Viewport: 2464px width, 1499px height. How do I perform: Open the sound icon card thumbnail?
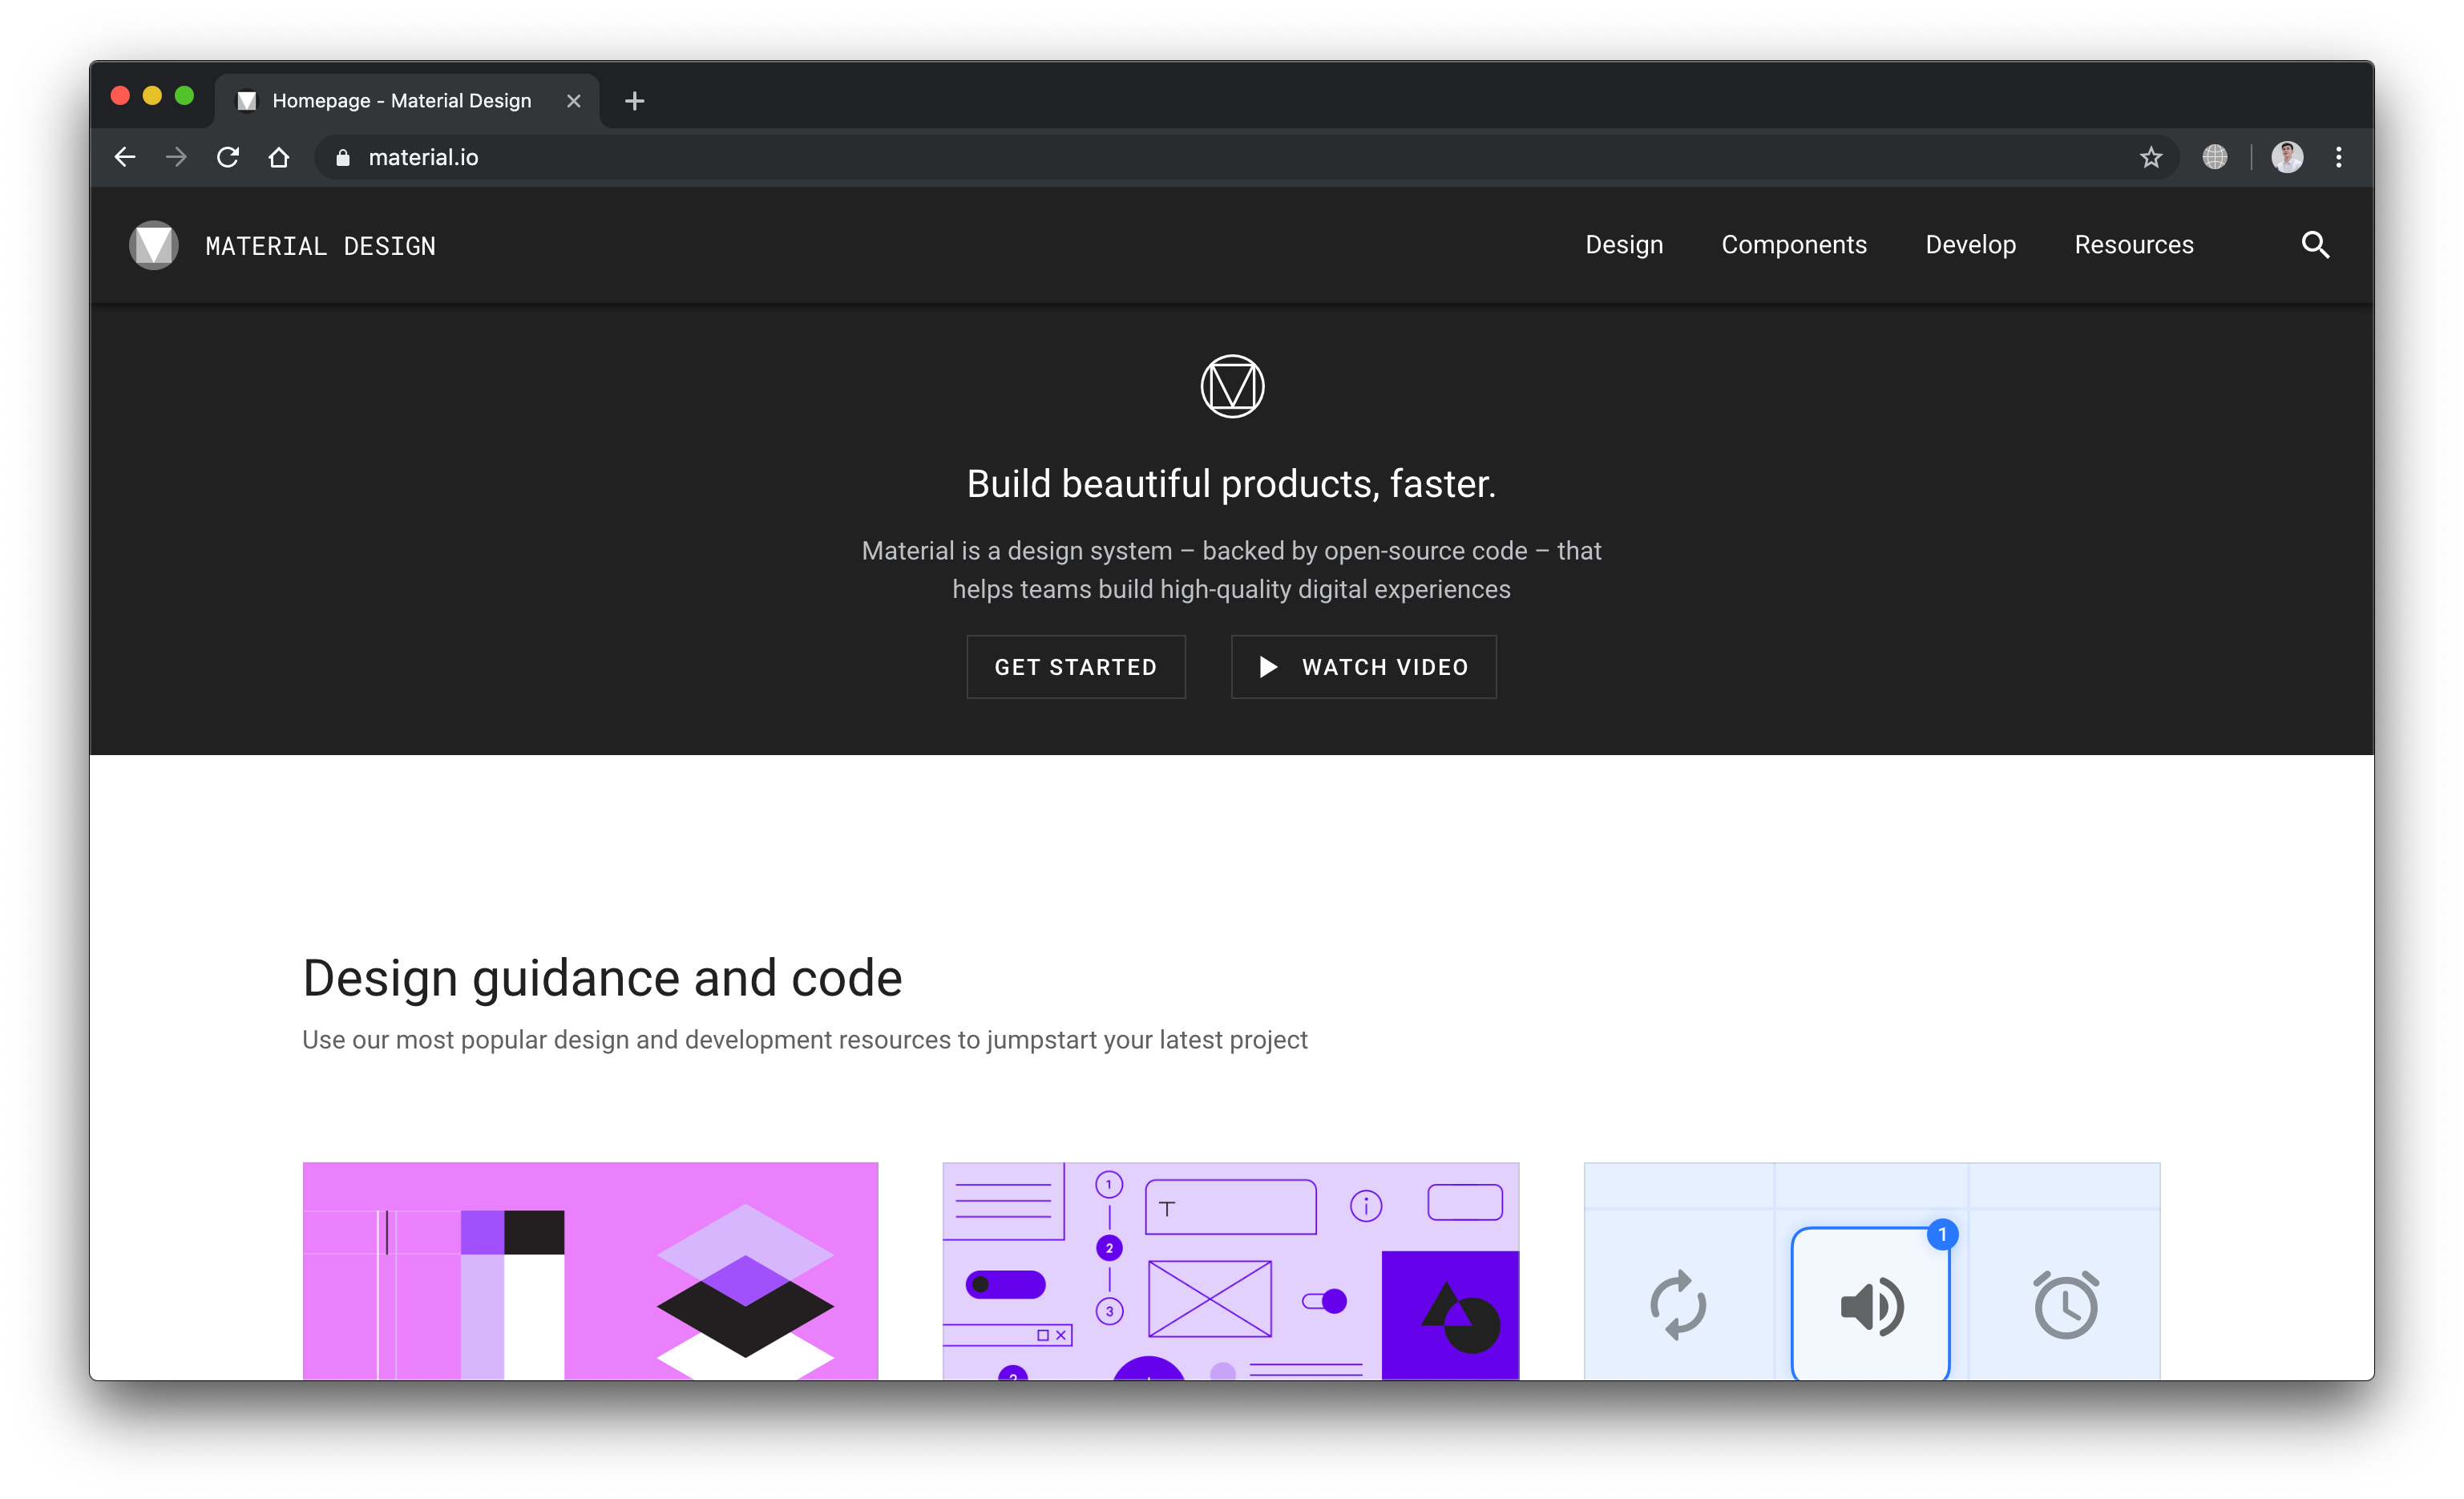click(x=1871, y=1270)
